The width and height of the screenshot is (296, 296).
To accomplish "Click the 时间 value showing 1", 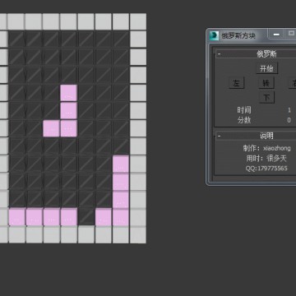I will coord(289,110).
